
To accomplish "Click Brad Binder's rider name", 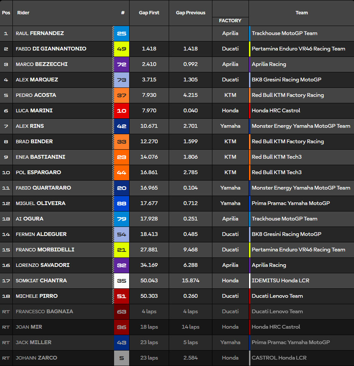I will coord(34,142).
